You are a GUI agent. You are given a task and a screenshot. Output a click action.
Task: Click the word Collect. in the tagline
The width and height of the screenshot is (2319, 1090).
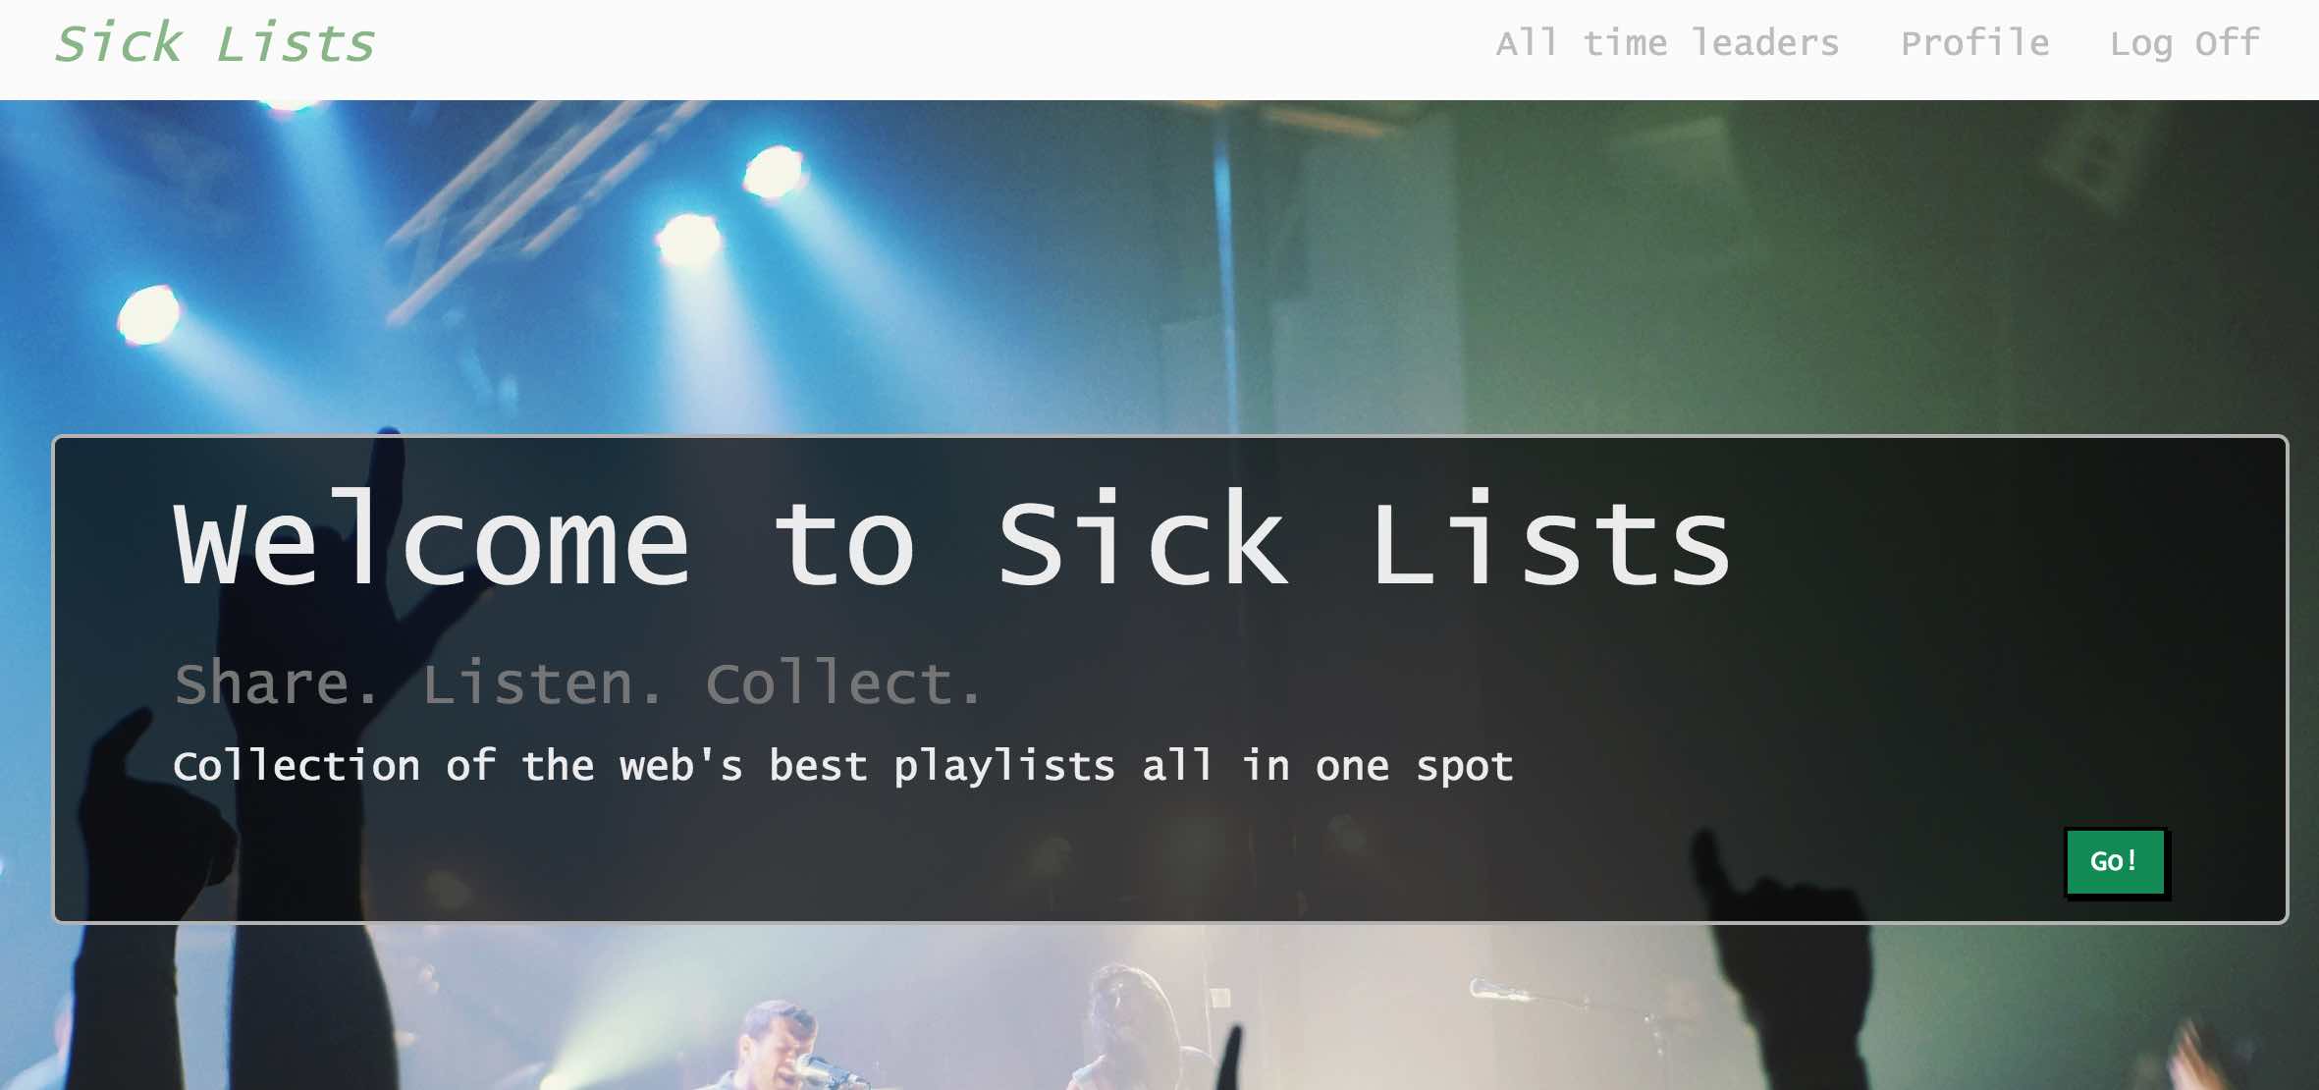843,682
